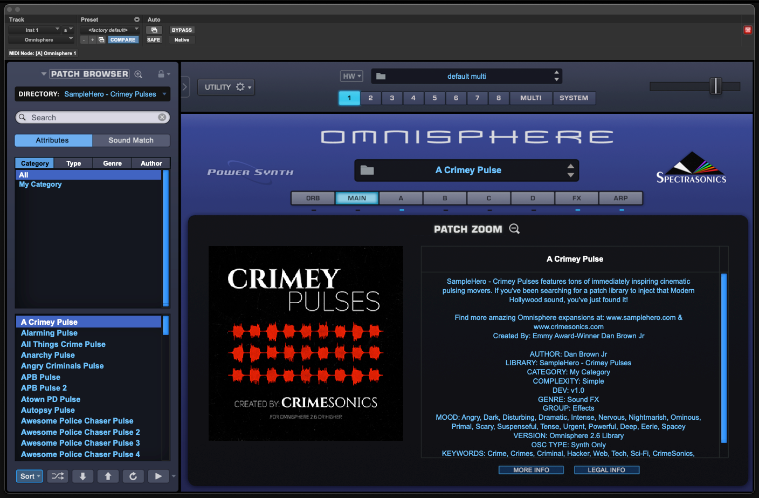Open the audition options arrow beside play
The width and height of the screenshot is (759, 498).
point(174,476)
